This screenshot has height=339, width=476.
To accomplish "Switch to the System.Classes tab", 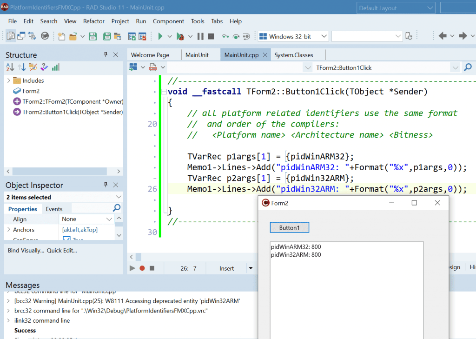I will (294, 55).
